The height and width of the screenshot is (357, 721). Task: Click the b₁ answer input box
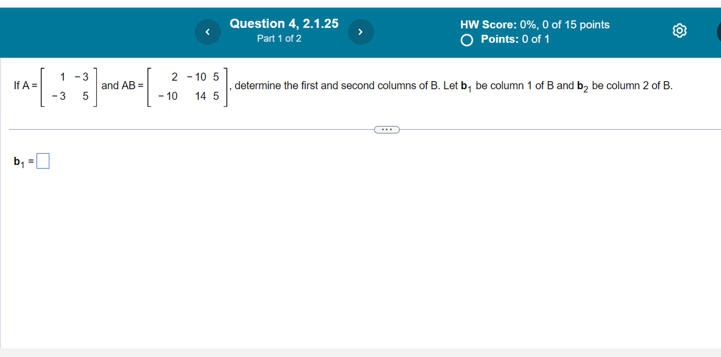point(43,160)
